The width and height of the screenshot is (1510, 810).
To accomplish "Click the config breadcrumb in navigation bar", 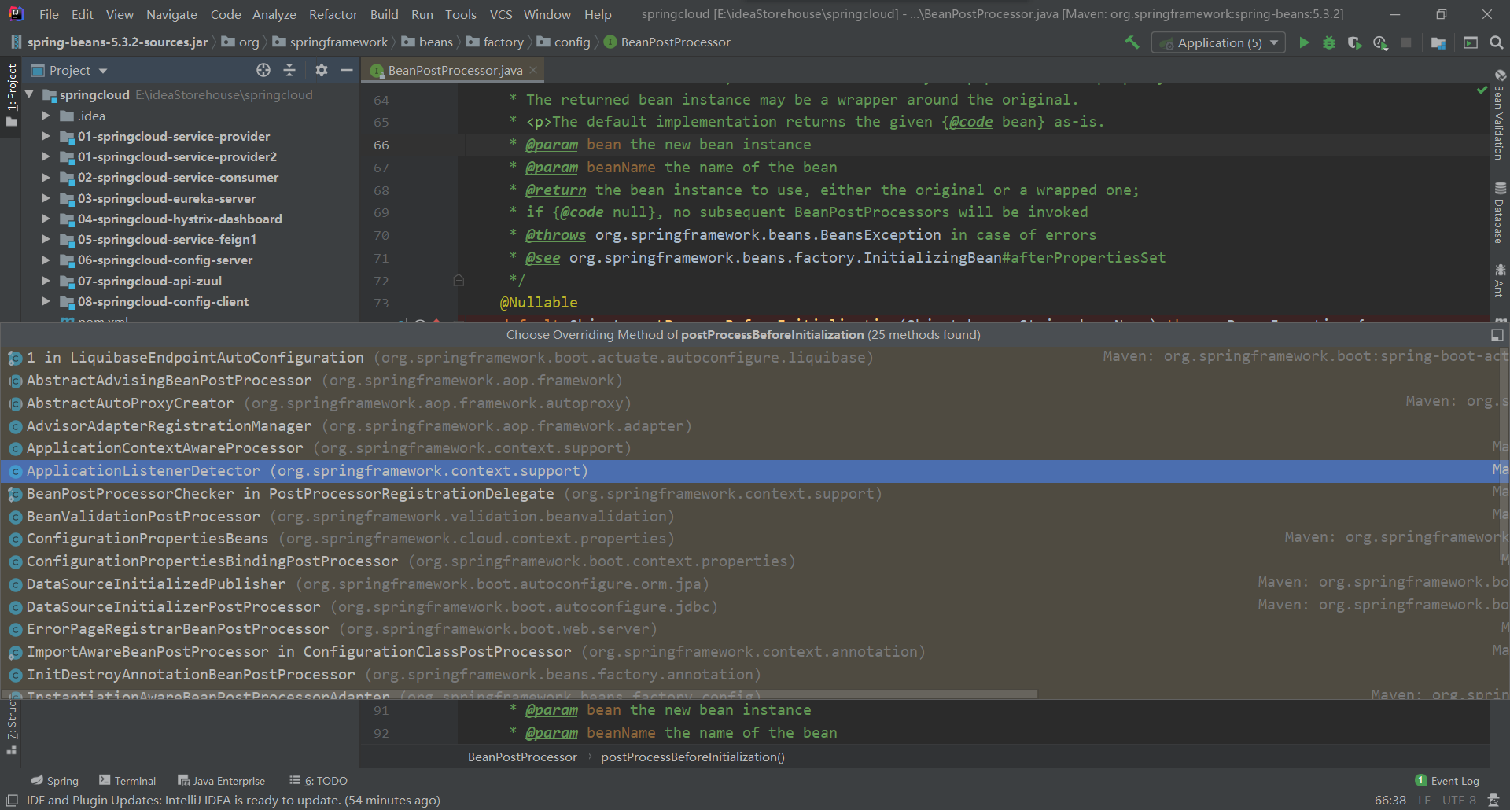I will coord(564,42).
